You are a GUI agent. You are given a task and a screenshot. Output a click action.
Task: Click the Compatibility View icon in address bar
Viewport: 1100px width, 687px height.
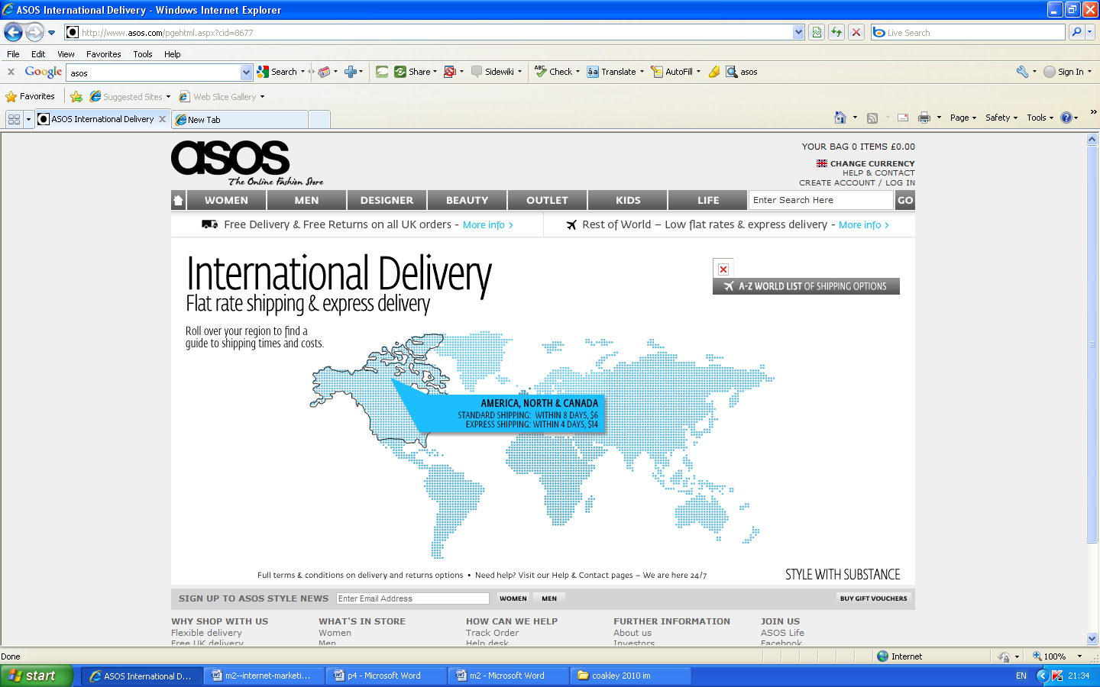(817, 32)
